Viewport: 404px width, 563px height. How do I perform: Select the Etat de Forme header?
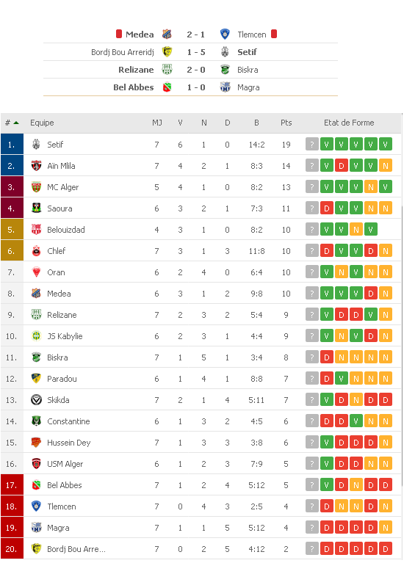point(349,123)
